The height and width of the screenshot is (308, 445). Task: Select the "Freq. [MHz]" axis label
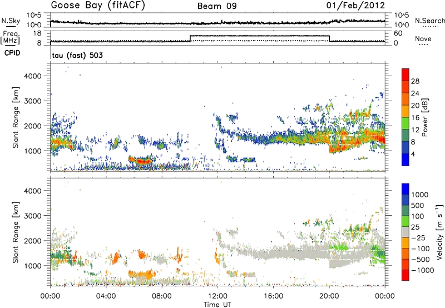point(11,37)
